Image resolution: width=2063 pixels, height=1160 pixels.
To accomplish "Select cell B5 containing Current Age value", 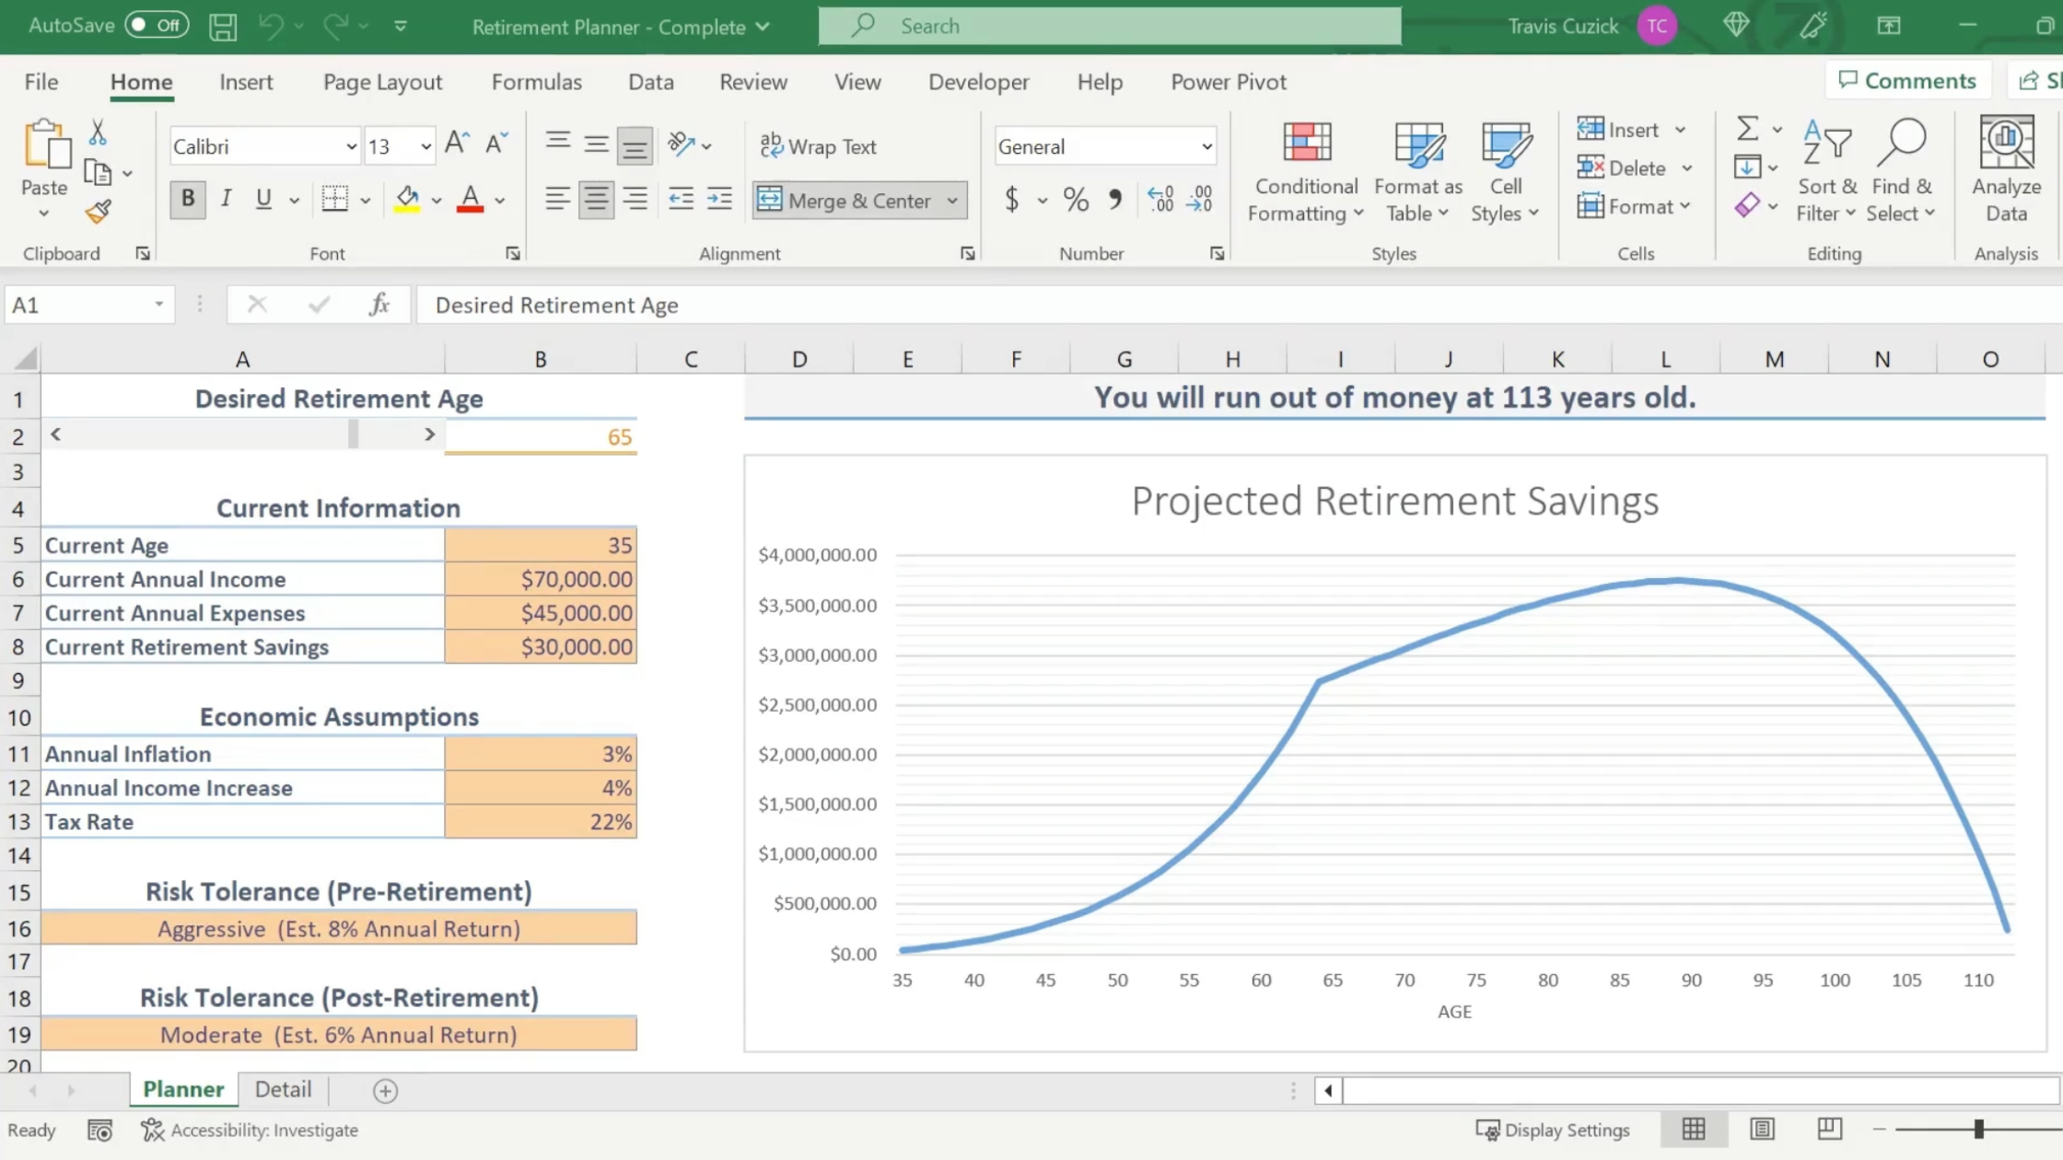I will [540, 544].
